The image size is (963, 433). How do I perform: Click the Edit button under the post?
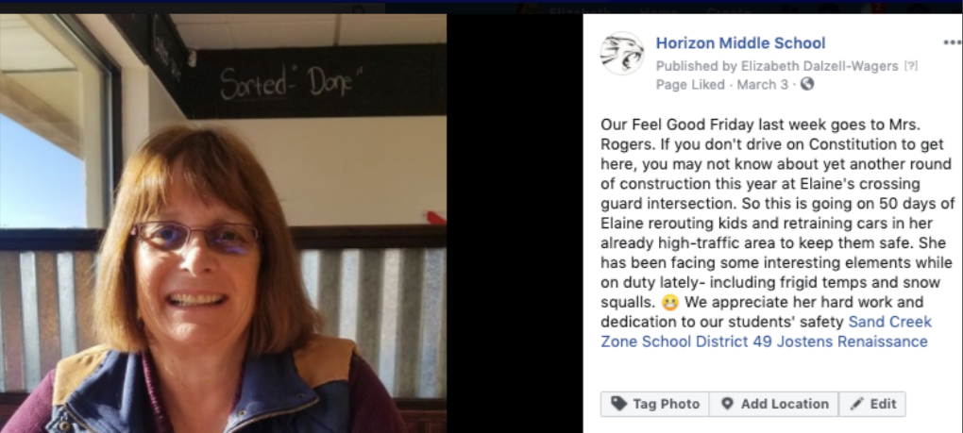[872, 404]
